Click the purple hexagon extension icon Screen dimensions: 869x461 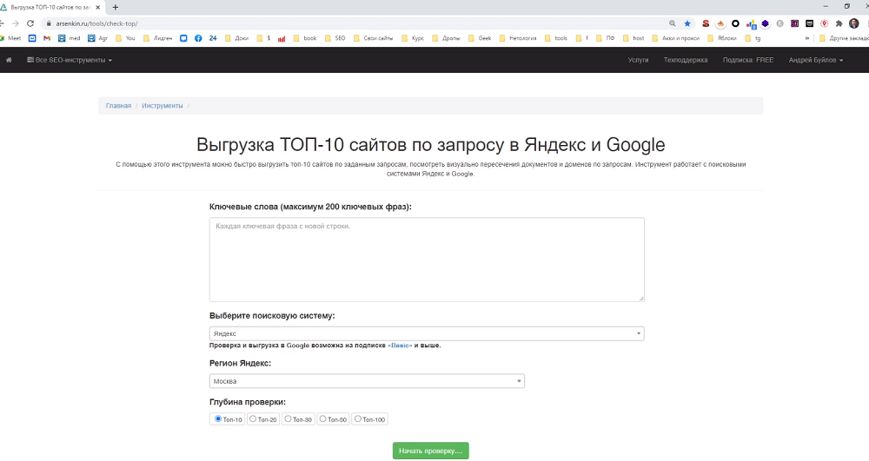click(766, 23)
